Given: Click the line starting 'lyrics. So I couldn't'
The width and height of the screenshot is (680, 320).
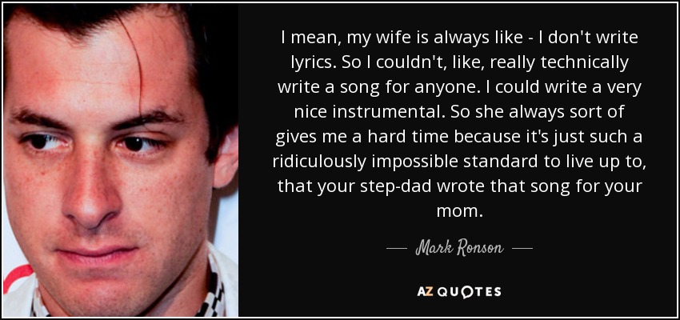Looking at the screenshot, I should (x=459, y=63).
